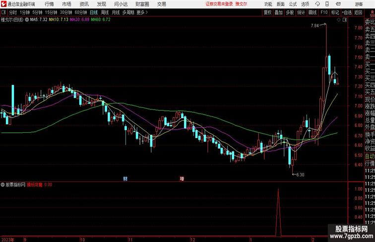Click the 多股 toolbar button
Image resolution: width=375 pixels, height=242 pixels.
(x=290, y=12)
